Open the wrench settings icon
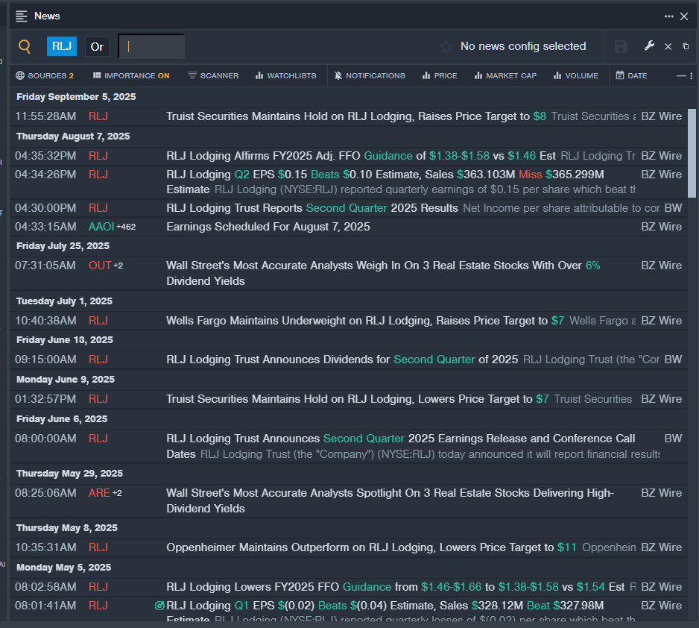 [x=649, y=46]
